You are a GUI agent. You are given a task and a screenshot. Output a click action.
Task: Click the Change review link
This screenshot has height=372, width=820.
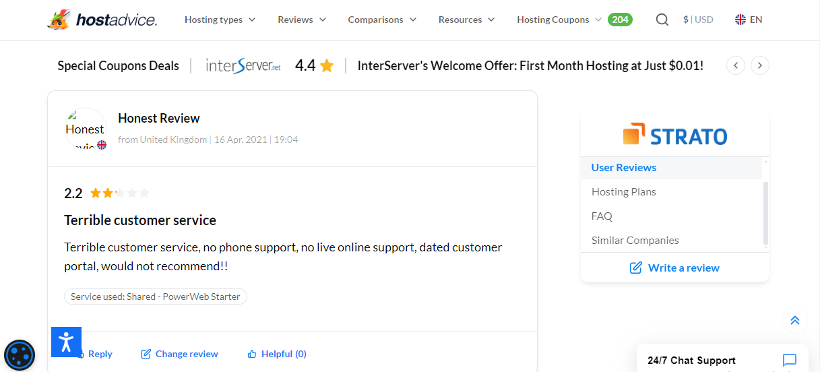179,354
